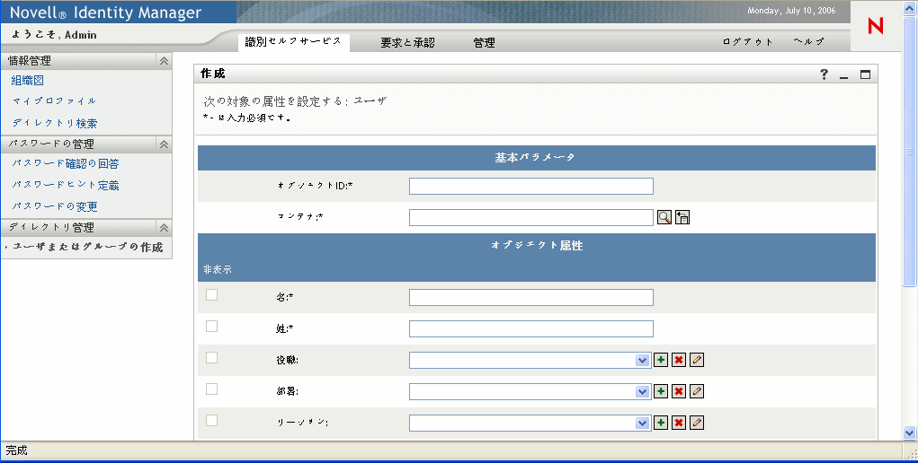Collapse the ディレクトリ管理 sidebar section
The width and height of the screenshot is (918, 463).
[x=164, y=228]
